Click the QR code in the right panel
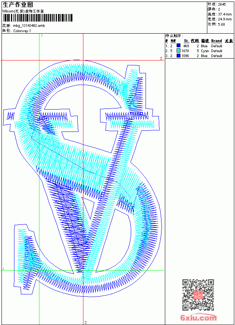Image resolution: width=235 pixels, height=325 pixels. (x=198, y=294)
